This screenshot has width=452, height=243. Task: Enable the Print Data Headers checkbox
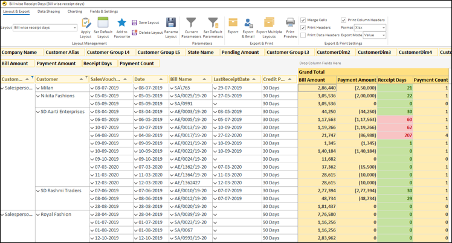(x=303, y=35)
